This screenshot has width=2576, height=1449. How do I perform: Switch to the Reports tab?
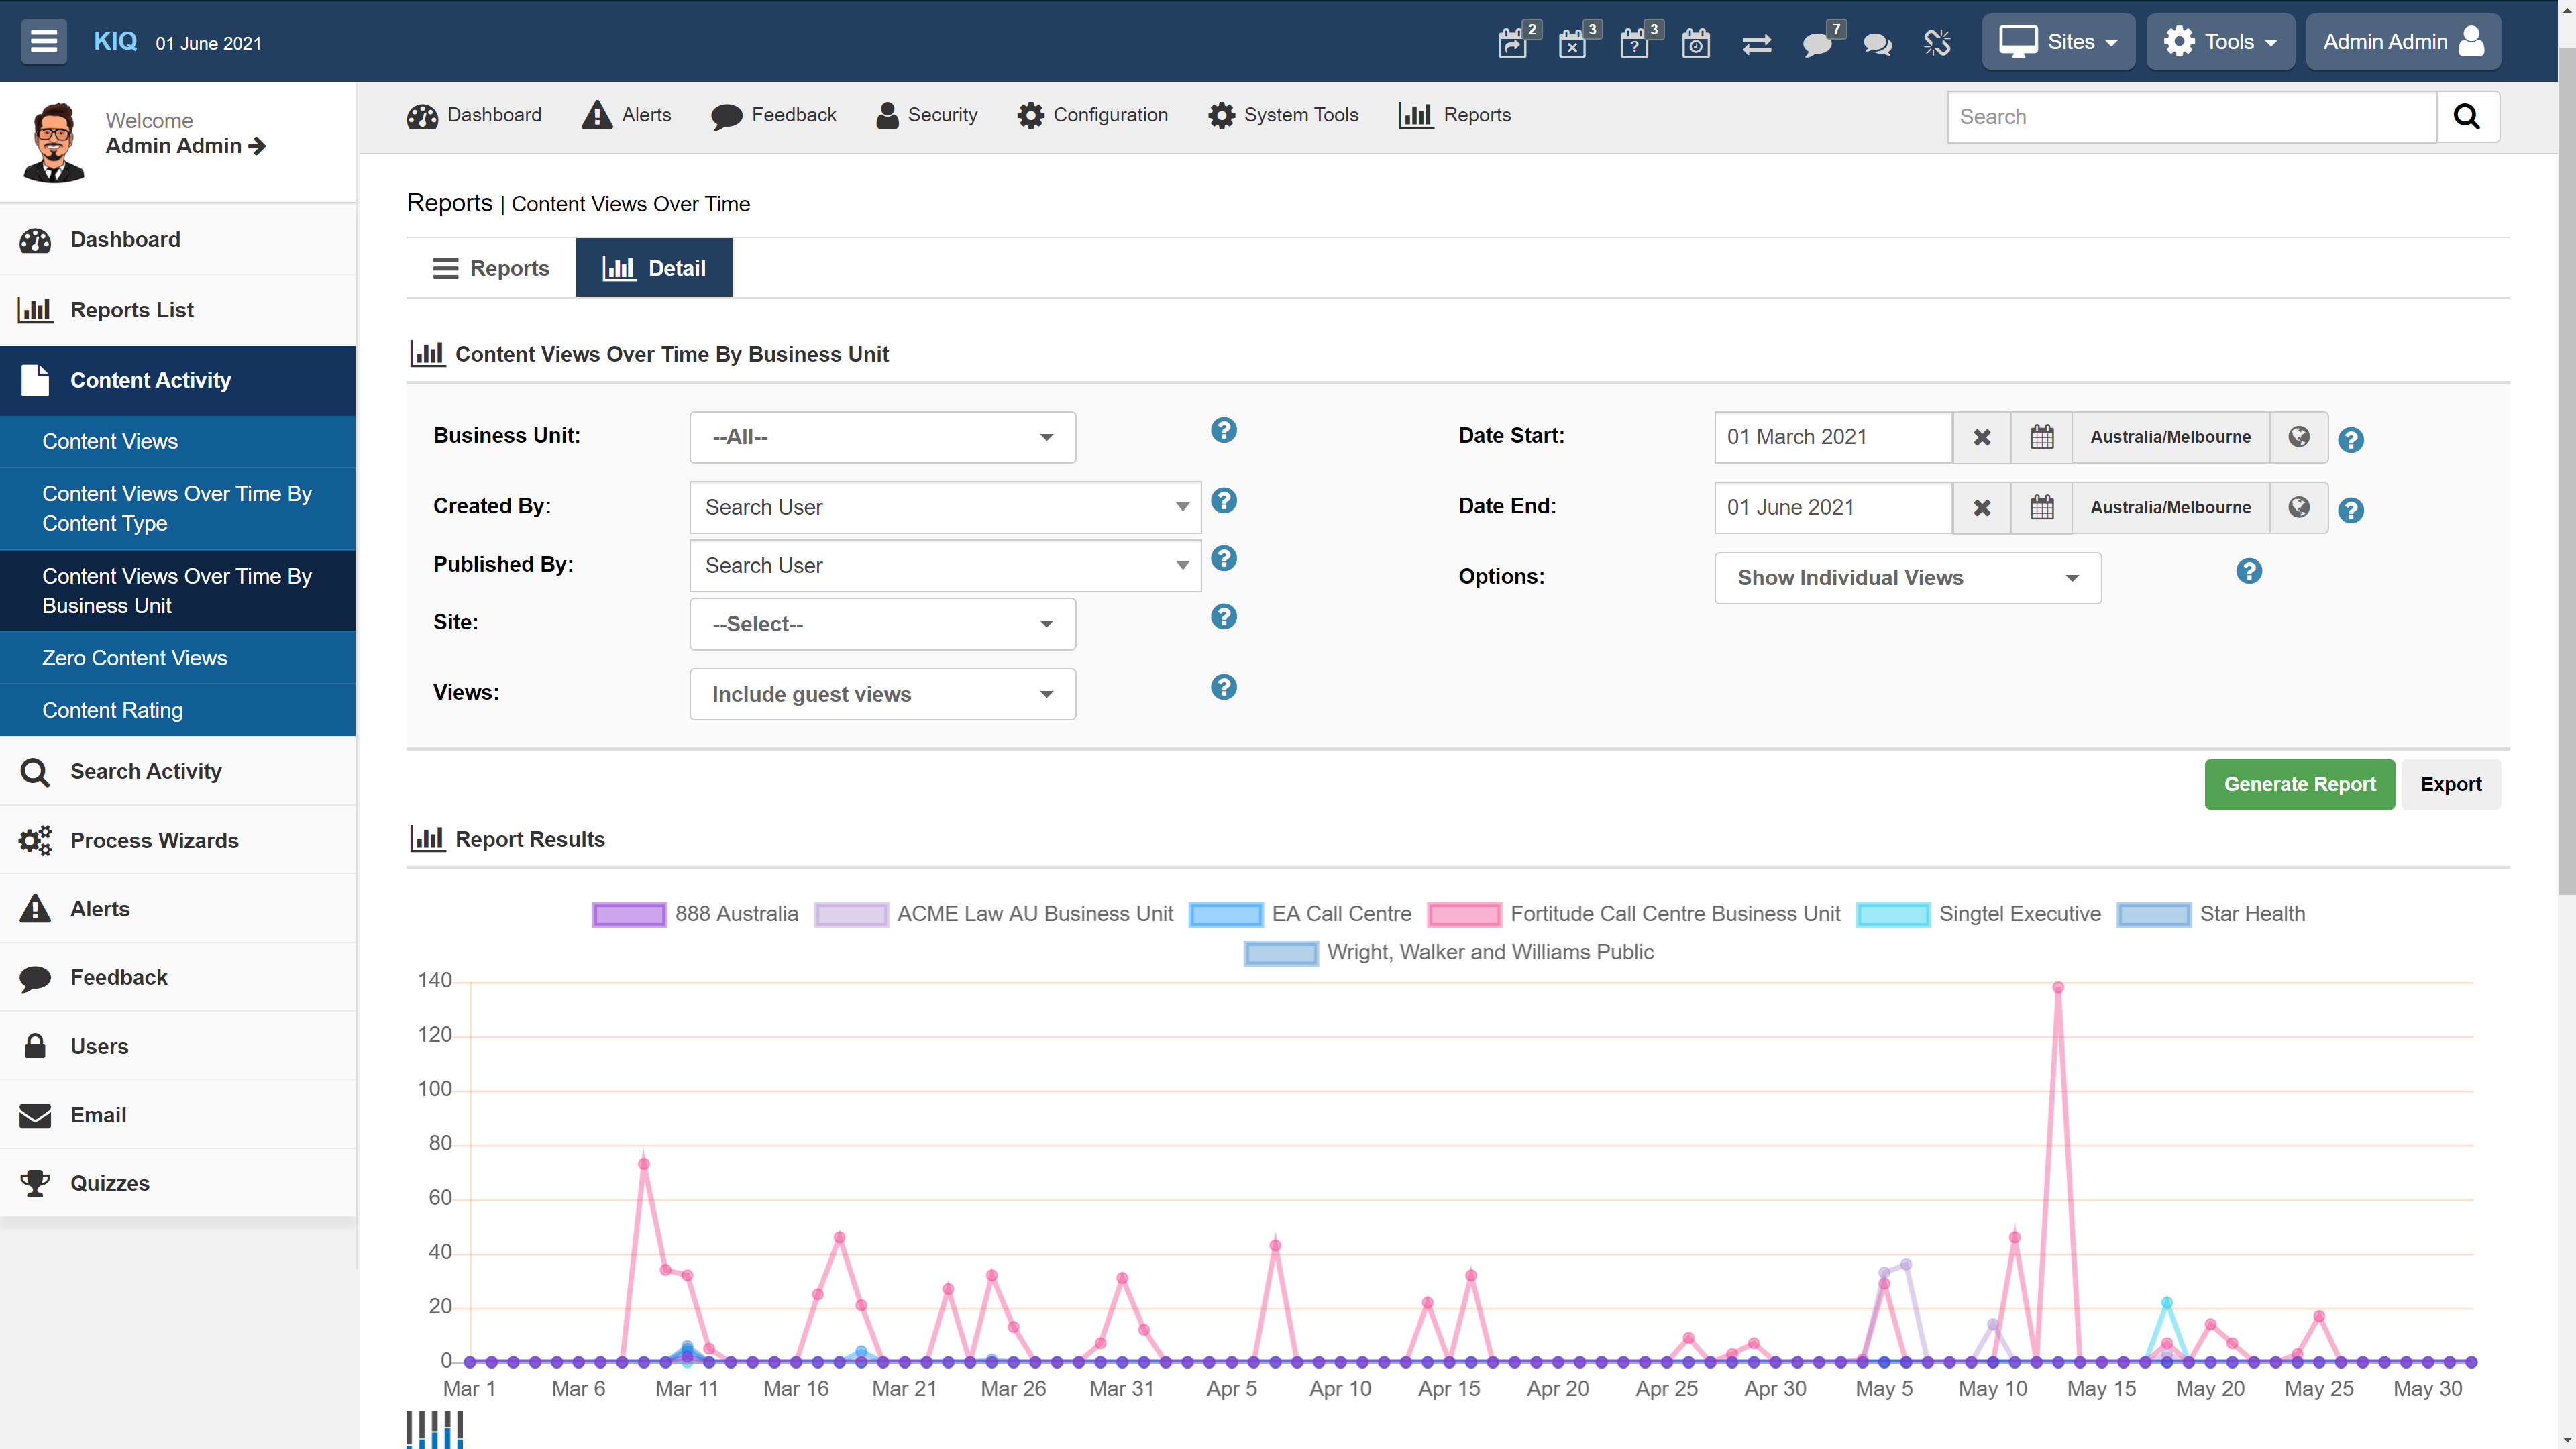click(491, 268)
